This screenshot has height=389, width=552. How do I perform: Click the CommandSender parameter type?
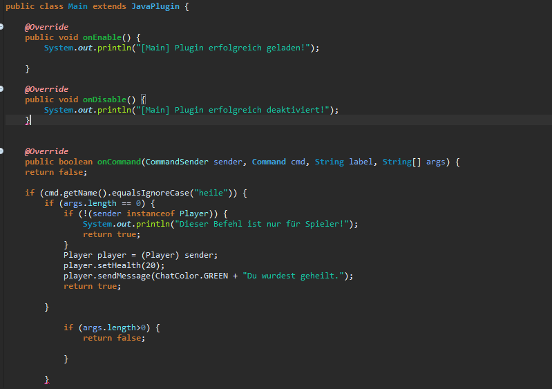point(177,162)
